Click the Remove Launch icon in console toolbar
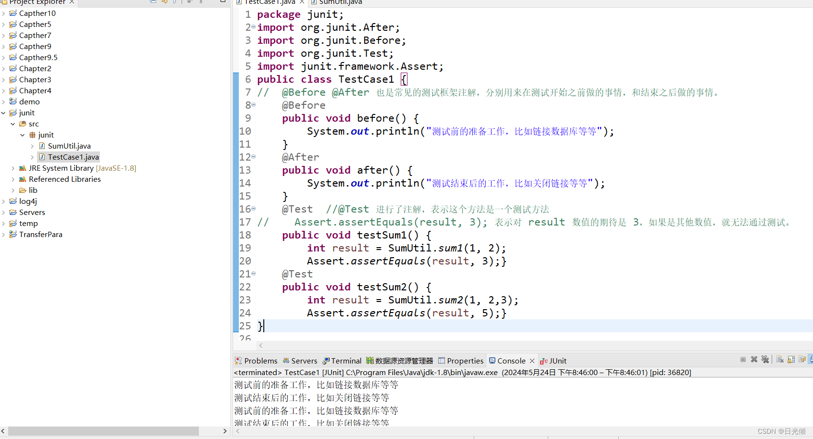 [754, 360]
